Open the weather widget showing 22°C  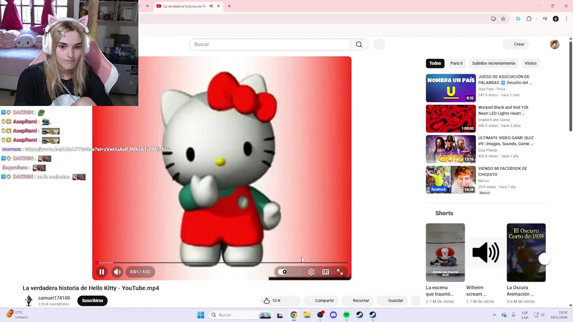[17, 315]
